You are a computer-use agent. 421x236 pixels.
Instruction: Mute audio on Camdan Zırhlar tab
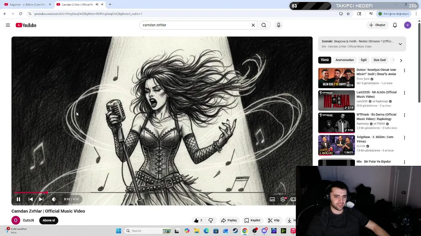point(97,5)
